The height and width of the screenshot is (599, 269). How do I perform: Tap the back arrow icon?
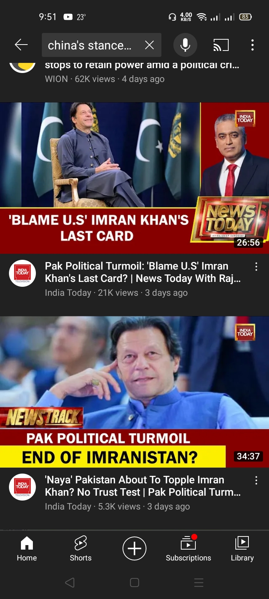[21, 45]
